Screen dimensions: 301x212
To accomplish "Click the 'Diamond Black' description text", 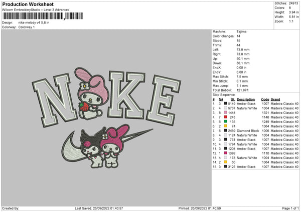I will coord(248,130).
